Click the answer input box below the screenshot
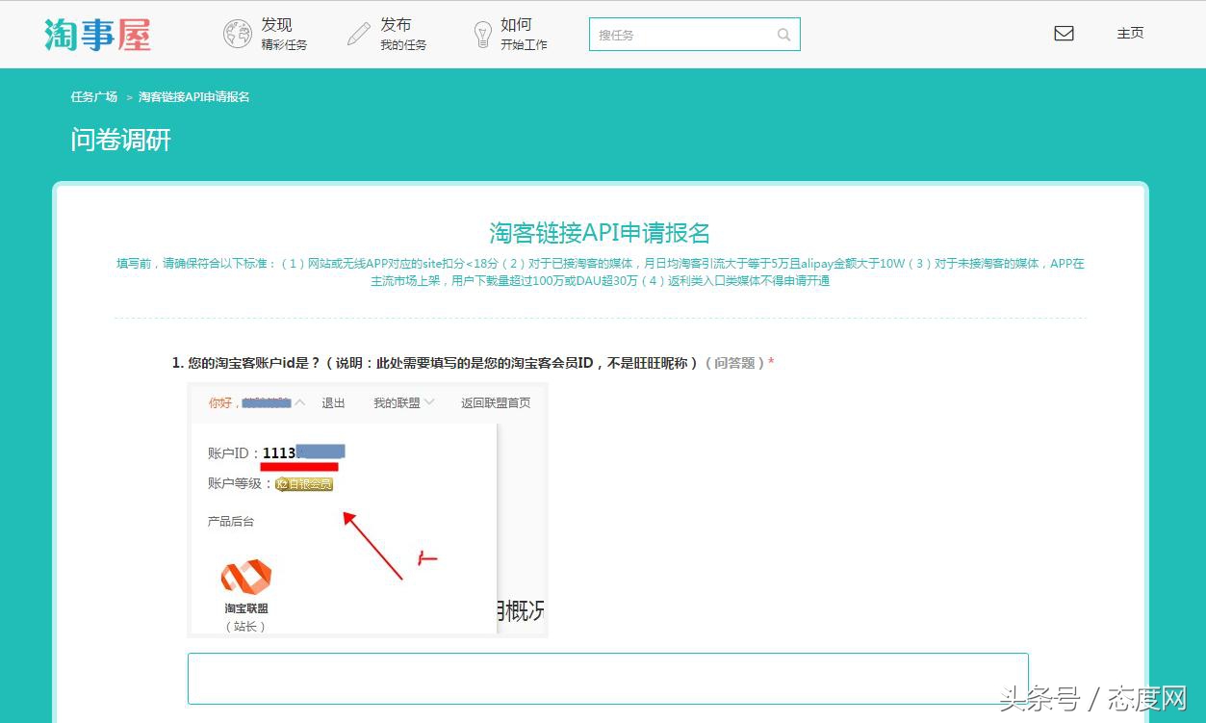The height and width of the screenshot is (723, 1206). (607, 678)
